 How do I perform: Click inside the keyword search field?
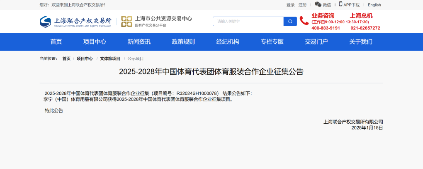coord(248,22)
